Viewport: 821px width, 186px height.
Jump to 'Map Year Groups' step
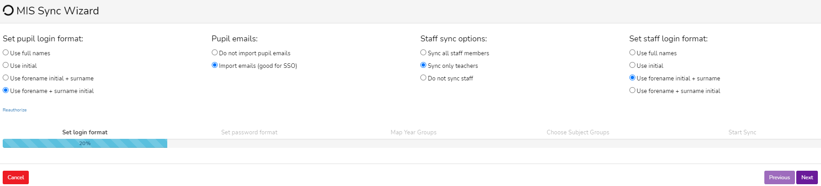[x=414, y=133]
